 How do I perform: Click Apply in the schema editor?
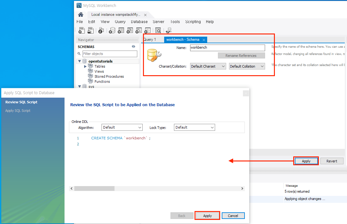pyautogui.click(x=306, y=161)
